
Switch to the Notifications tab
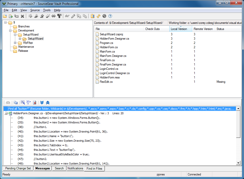75,168
